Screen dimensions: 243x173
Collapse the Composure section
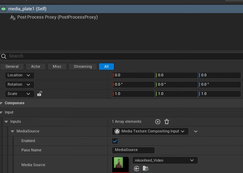[x=1, y=103]
